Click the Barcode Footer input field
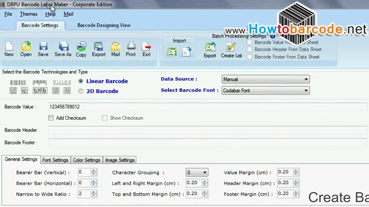369x207 pixels. (x=208, y=143)
